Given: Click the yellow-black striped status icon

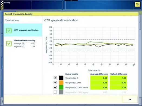Looking at the screenshot, I should (2, 5).
